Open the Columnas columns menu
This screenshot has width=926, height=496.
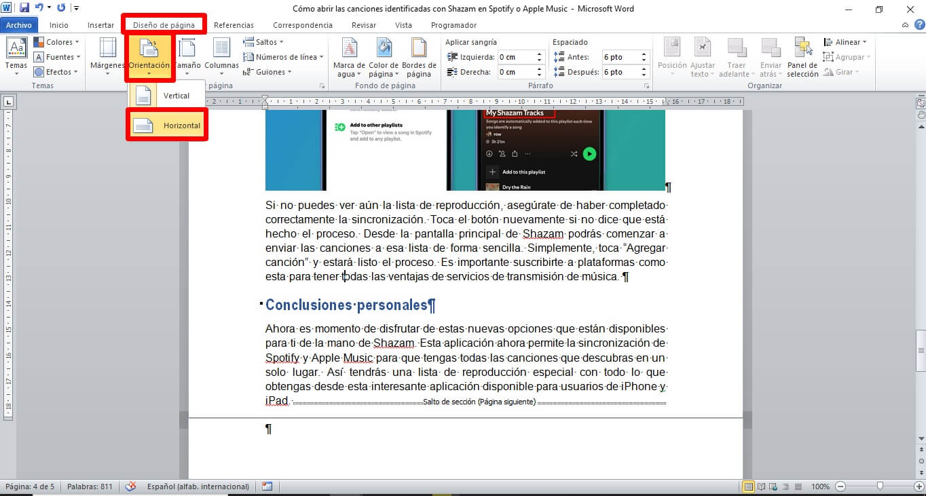pyautogui.click(x=222, y=57)
